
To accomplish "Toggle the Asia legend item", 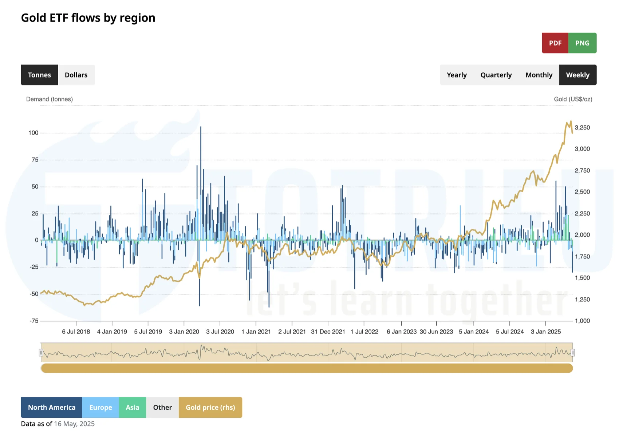I will (x=132, y=407).
